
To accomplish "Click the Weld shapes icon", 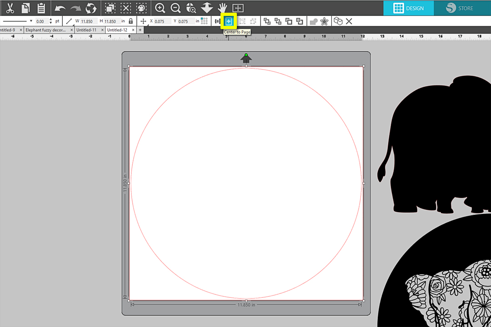I will [x=313, y=21].
